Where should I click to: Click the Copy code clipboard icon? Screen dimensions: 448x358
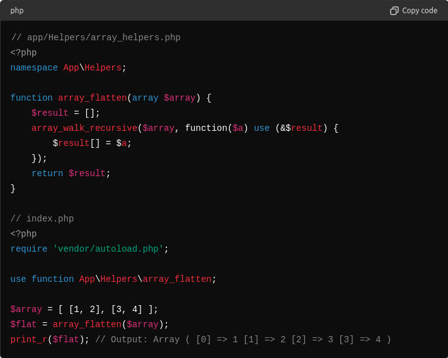point(394,11)
